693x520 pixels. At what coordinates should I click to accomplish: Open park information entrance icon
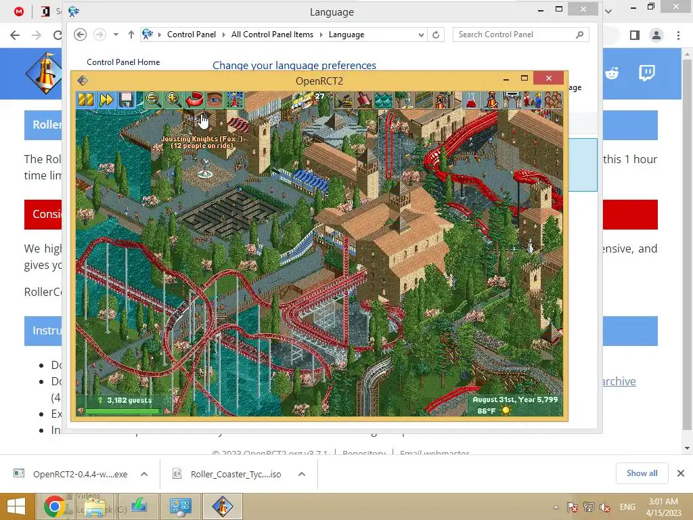tap(512, 100)
